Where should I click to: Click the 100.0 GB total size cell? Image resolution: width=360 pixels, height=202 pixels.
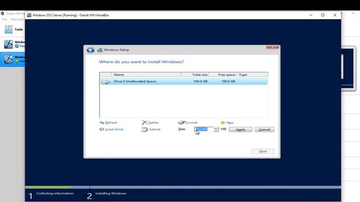tap(200, 81)
